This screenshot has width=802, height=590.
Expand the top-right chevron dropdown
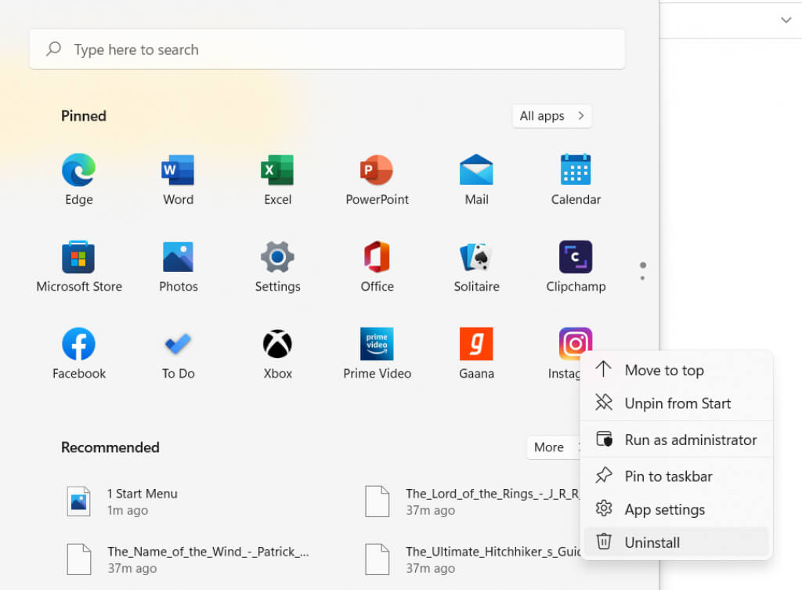[786, 20]
